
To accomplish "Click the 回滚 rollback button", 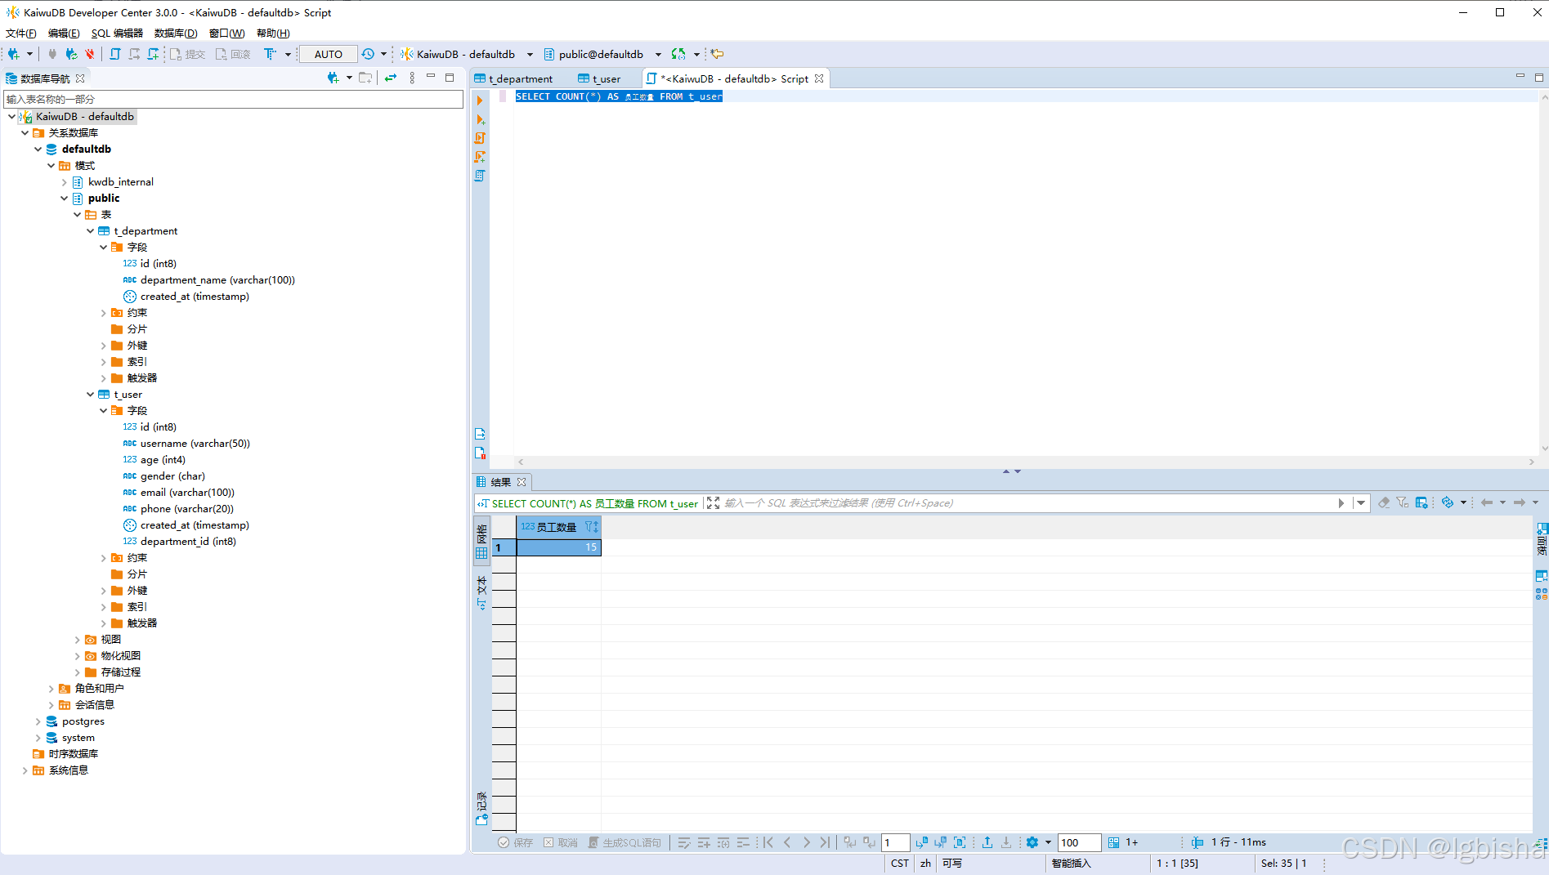I will point(234,54).
